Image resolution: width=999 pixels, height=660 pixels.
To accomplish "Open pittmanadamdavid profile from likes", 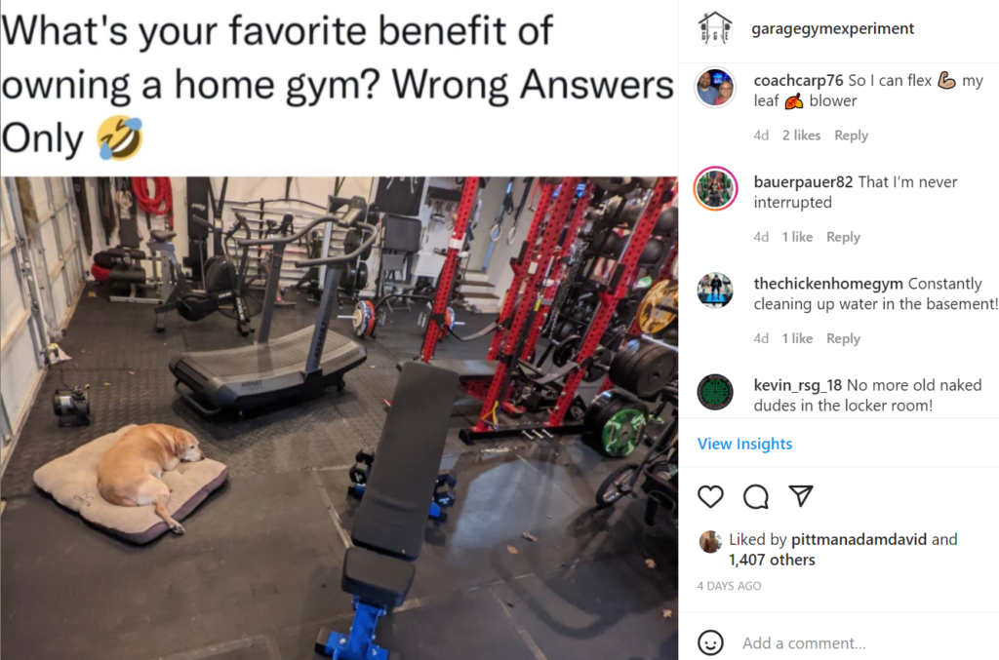I will (859, 539).
